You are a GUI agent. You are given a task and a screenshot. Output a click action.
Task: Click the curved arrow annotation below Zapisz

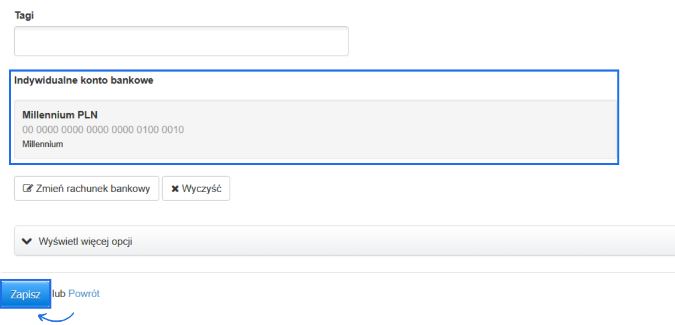click(56, 317)
